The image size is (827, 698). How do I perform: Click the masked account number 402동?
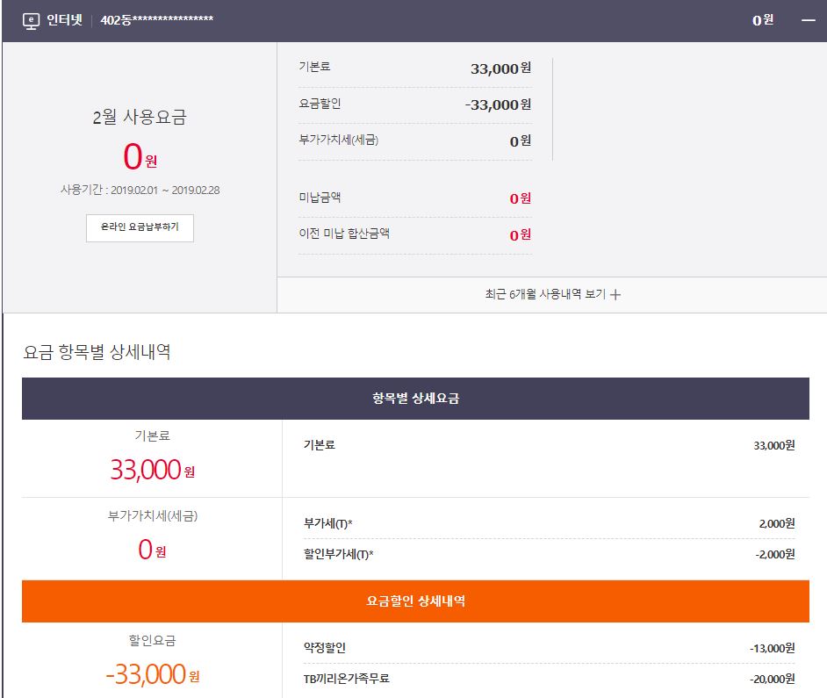(156, 20)
